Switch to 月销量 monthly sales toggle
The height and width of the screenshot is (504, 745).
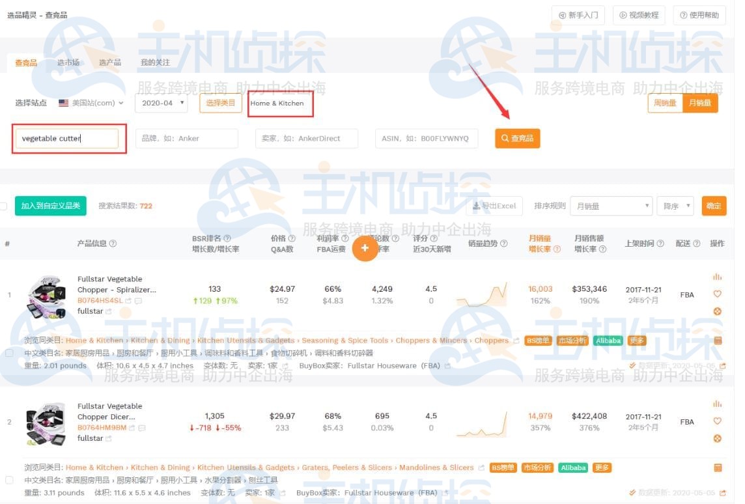(700, 103)
